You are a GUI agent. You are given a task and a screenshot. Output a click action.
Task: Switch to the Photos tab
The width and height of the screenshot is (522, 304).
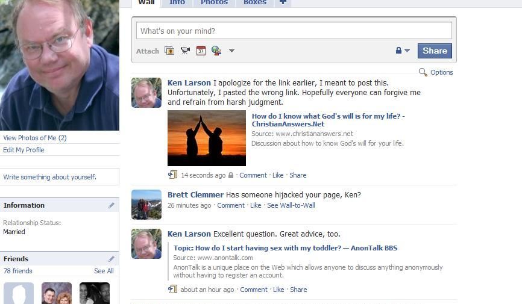pyautogui.click(x=214, y=2)
